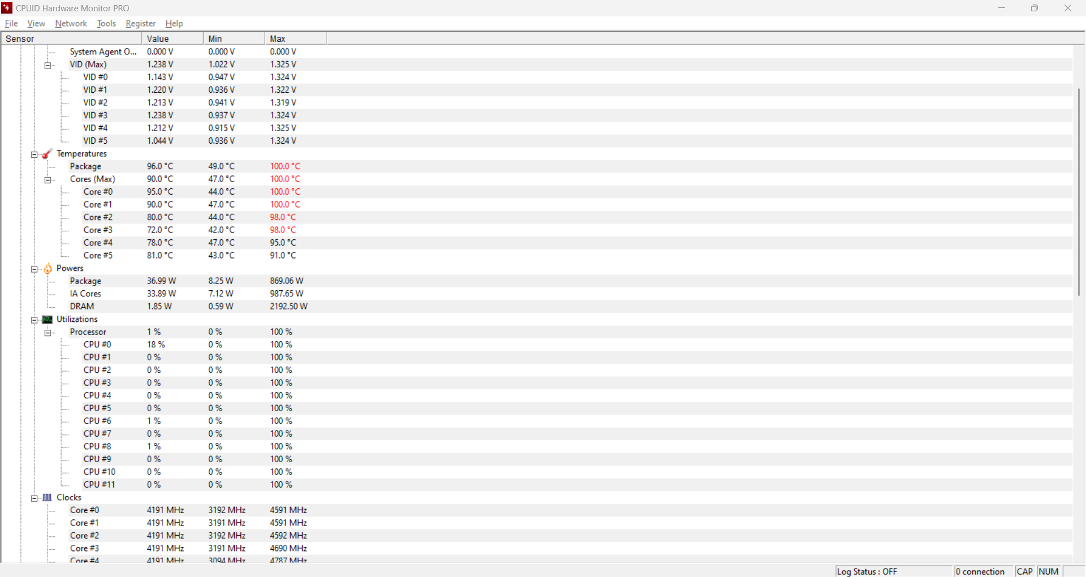Screen dimensions: 1086x577
Task: Open the Tools menu
Action: pyautogui.click(x=106, y=23)
